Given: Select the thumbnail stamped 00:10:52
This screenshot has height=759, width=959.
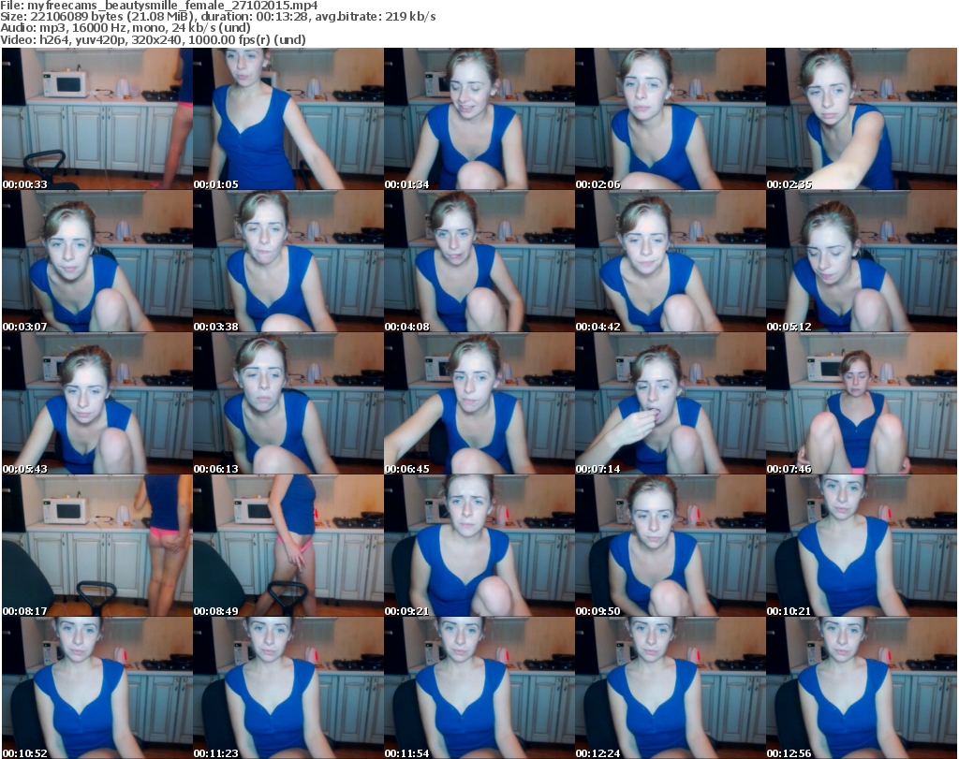Looking at the screenshot, I should [97, 688].
